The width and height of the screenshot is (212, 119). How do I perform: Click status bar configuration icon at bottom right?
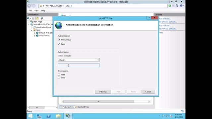[x=182, y=111]
